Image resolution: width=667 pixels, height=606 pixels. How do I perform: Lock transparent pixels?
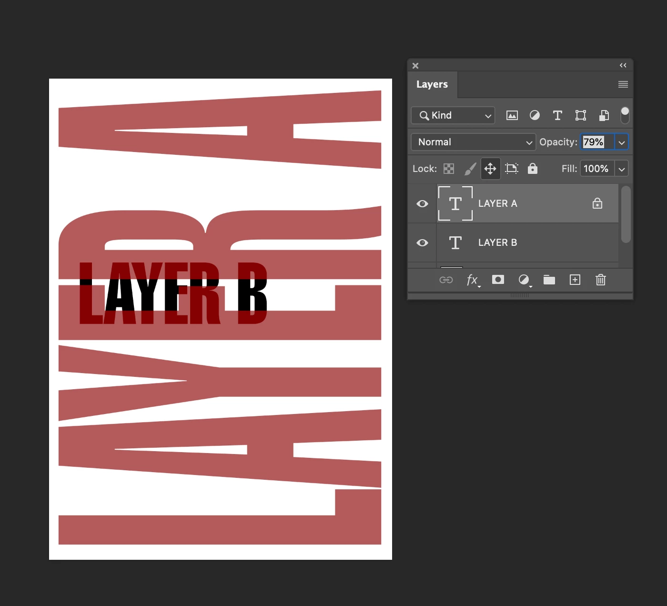click(x=449, y=169)
